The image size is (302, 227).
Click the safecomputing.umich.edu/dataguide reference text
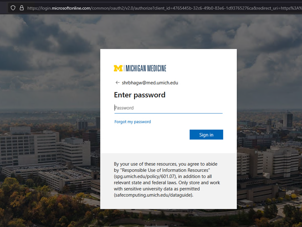tap(153, 195)
